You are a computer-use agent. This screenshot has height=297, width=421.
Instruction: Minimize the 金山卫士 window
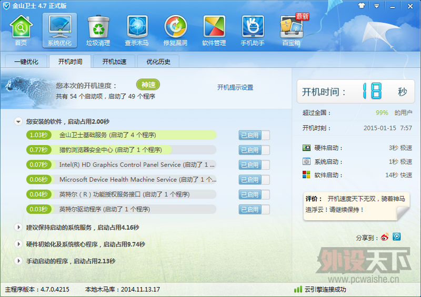tap(392, 6)
